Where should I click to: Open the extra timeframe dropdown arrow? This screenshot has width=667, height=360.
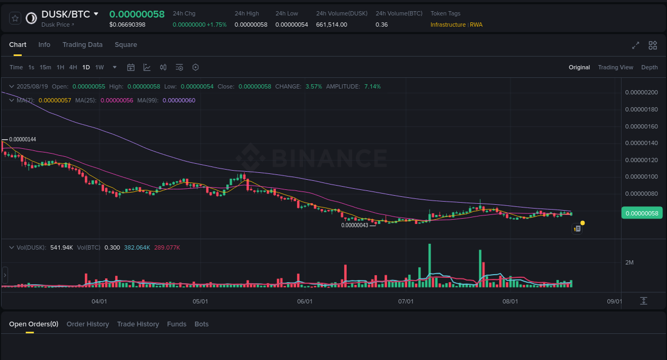[x=114, y=67]
